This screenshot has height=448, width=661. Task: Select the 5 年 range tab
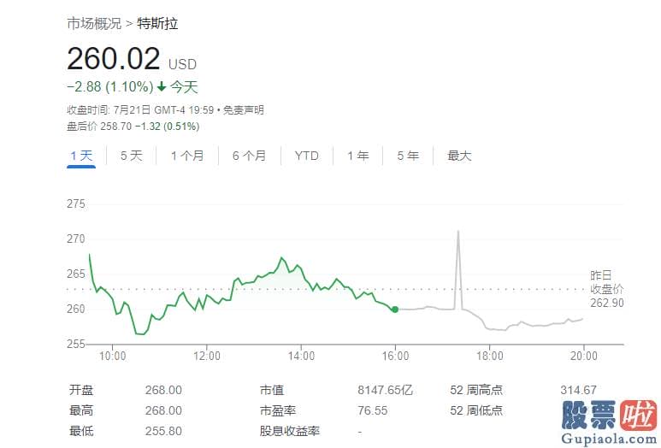408,156
